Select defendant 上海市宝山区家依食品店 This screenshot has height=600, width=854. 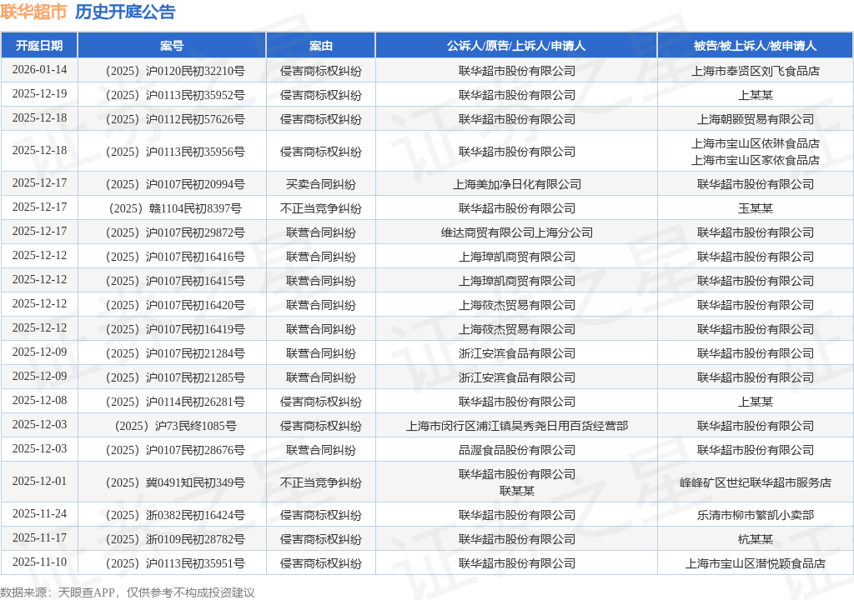click(x=756, y=160)
